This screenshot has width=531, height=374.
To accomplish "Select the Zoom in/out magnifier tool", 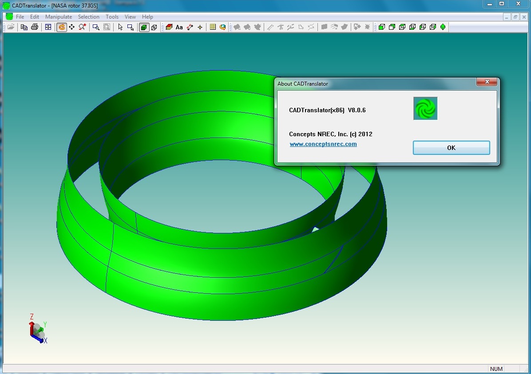I will [82, 27].
